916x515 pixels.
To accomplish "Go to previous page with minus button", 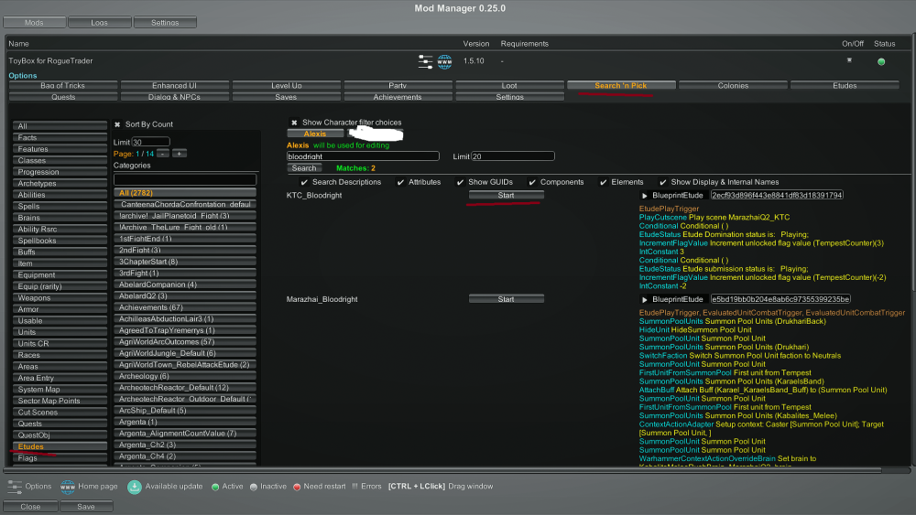I will click(162, 154).
